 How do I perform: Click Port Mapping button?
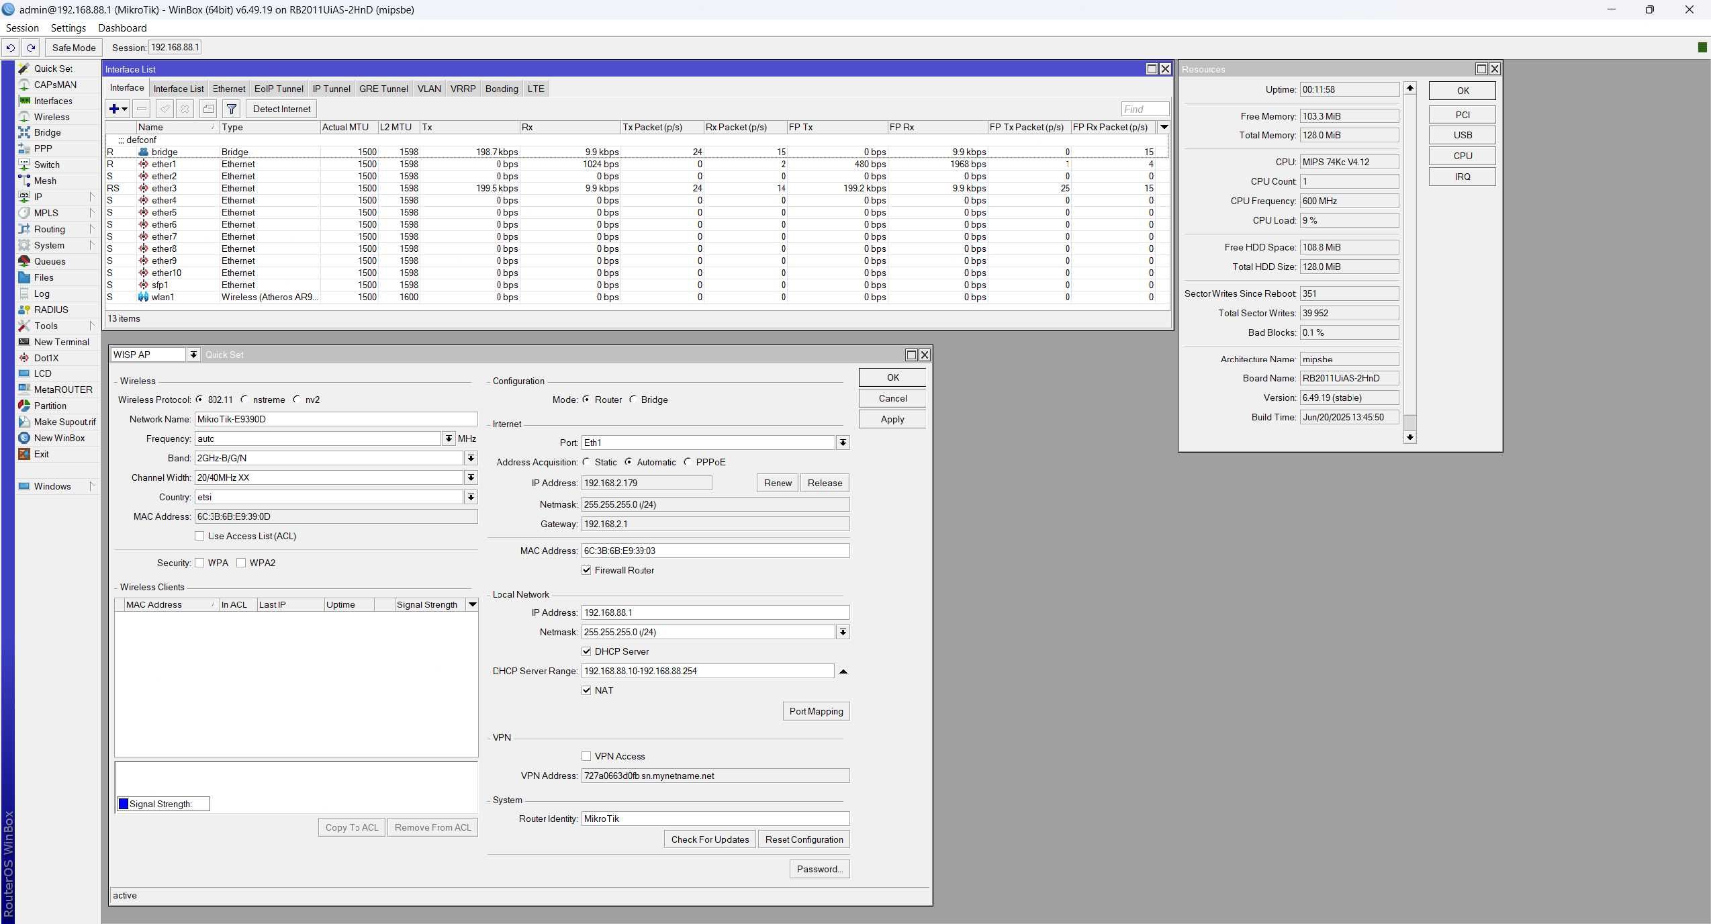pos(816,711)
